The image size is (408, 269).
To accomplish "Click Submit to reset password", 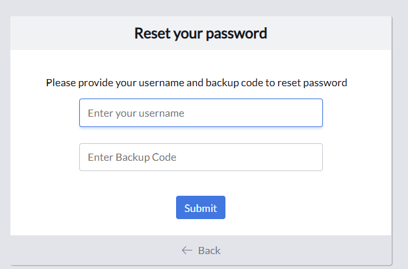I will pyautogui.click(x=201, y=207).
